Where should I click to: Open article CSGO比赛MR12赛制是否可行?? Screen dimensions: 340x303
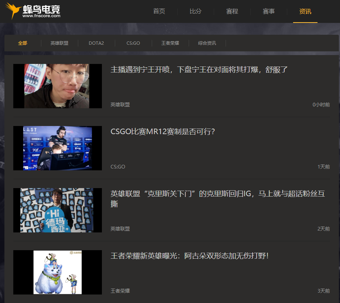(x=163, y=132)
